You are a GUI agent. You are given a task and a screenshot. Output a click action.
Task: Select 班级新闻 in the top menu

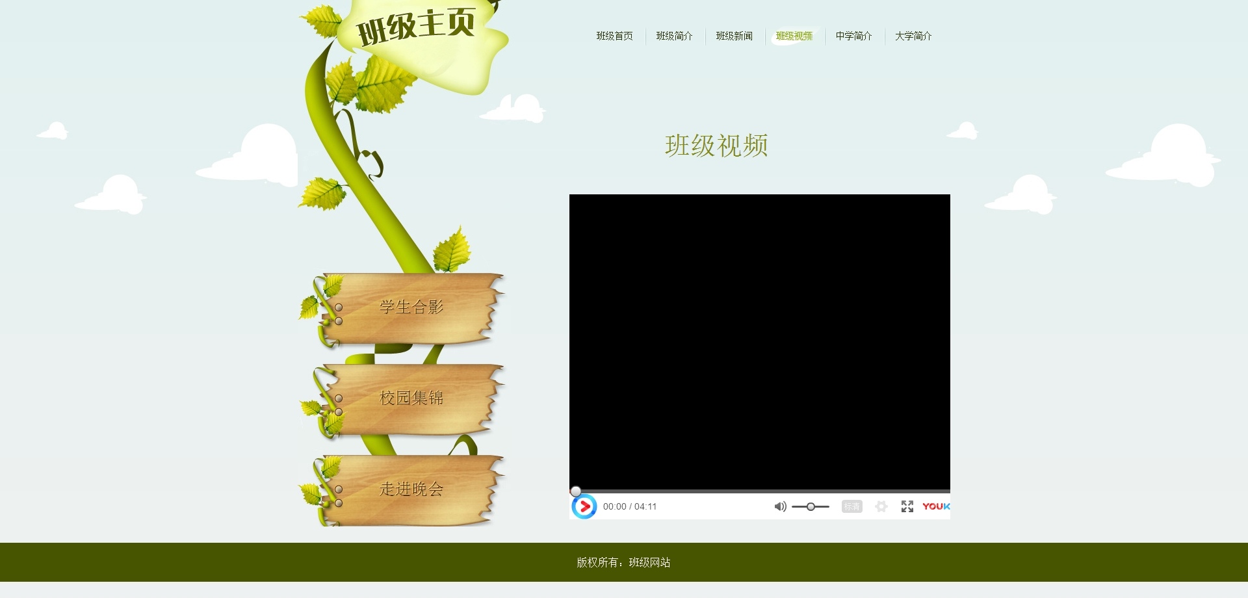tap(734, 36)
